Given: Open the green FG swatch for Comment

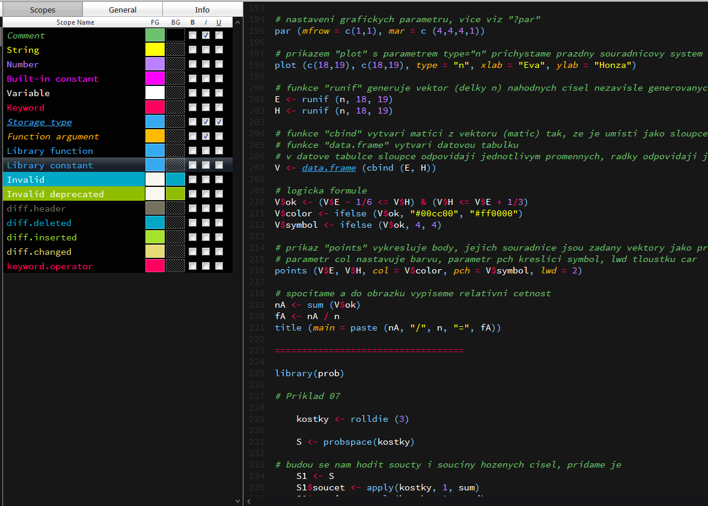Looking at the screenshot, I should click(154, 35).
